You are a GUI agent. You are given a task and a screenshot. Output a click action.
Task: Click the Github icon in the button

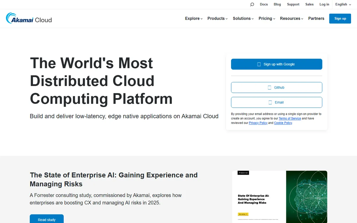(x=270, y=88)
